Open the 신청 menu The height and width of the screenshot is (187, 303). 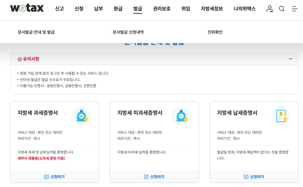[x=79, y=9]
